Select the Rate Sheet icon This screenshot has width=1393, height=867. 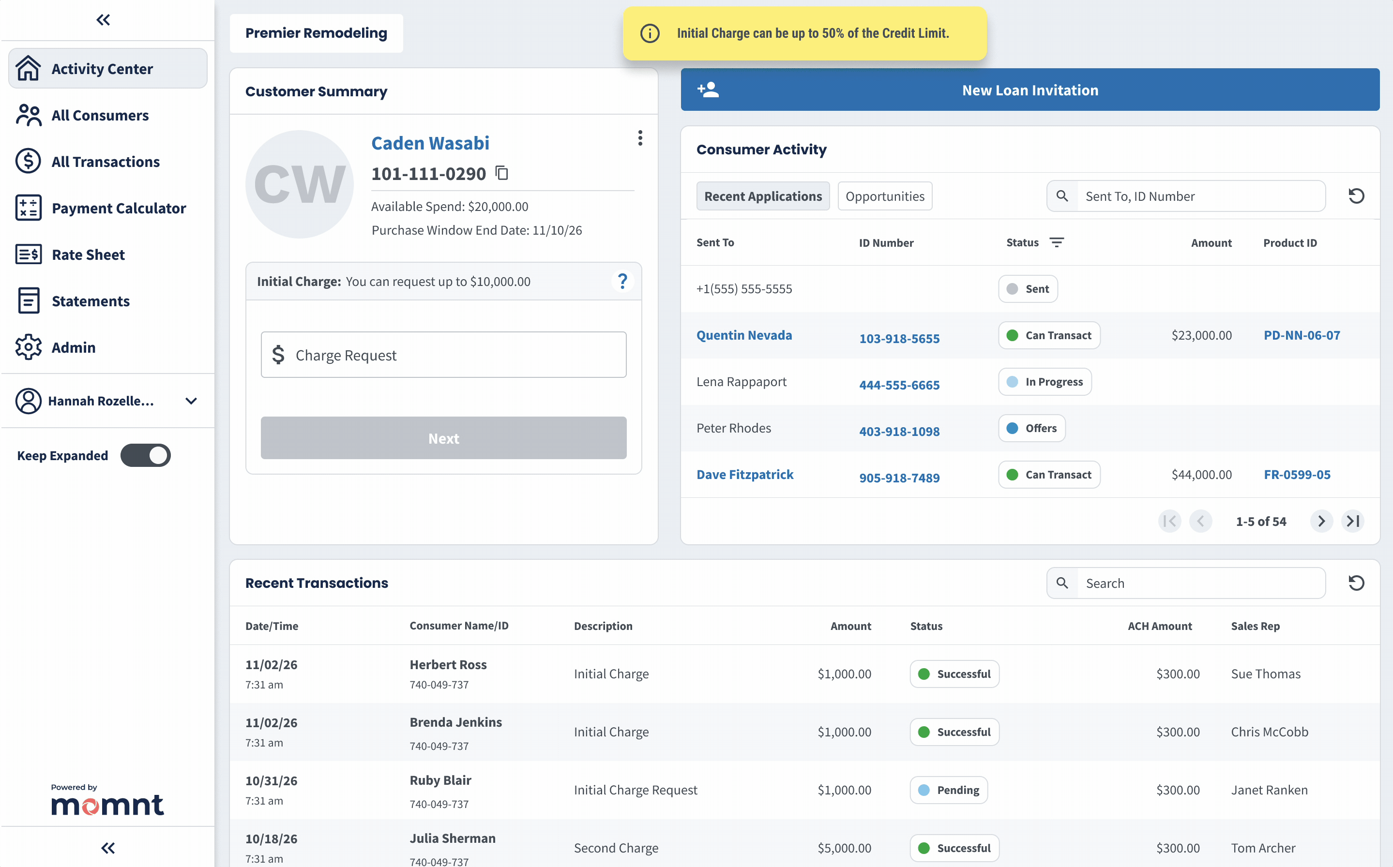point(28,254)
